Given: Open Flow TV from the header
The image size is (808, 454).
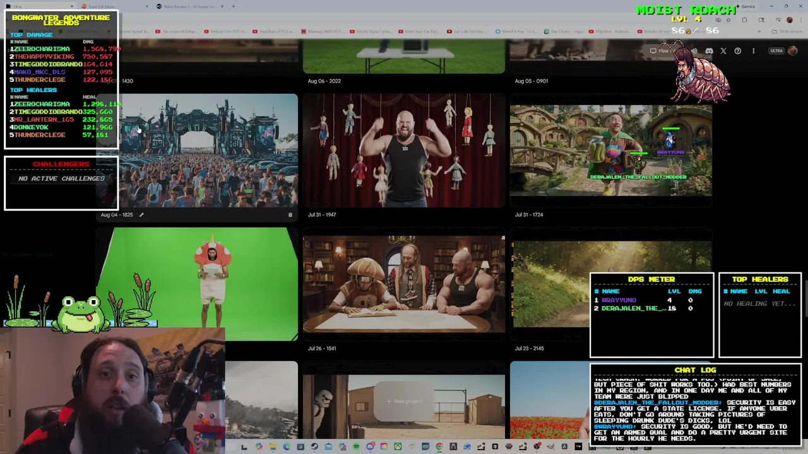Looking at the screenshot, I should 663,51.
